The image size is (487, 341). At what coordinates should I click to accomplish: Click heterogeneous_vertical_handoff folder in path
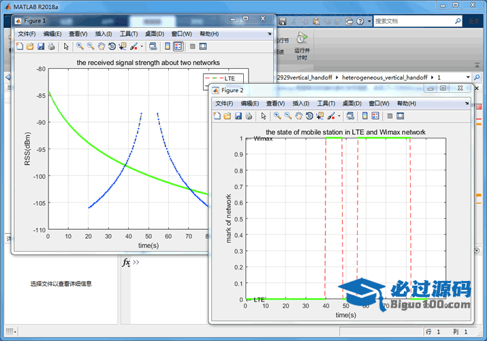tap(385, 77)
